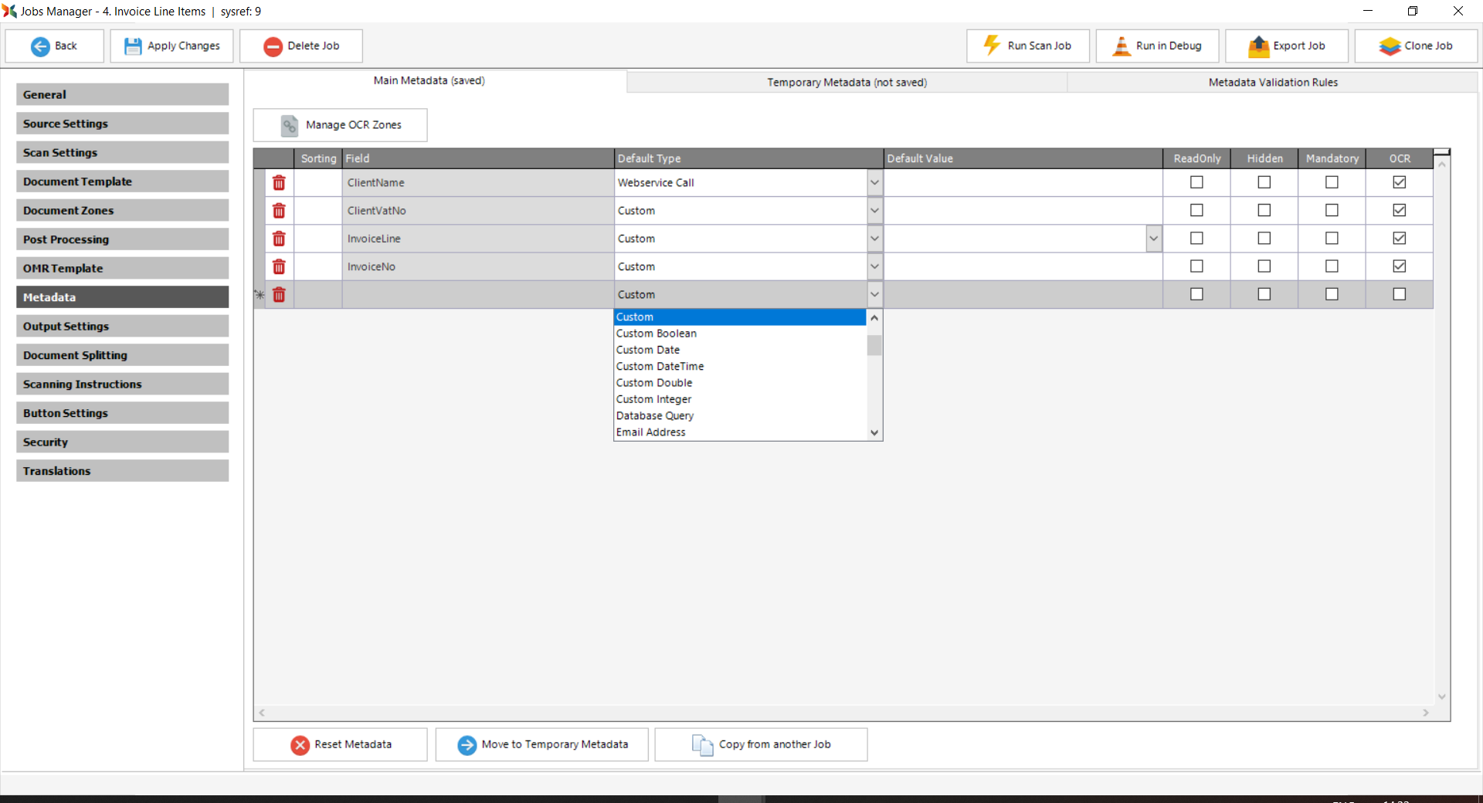Open the Metadata Validation Rules tab

click(x=1272, y=83)
